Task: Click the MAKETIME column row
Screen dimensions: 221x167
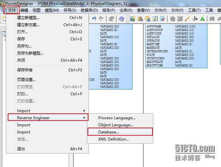Action: [x=176, y=44]
